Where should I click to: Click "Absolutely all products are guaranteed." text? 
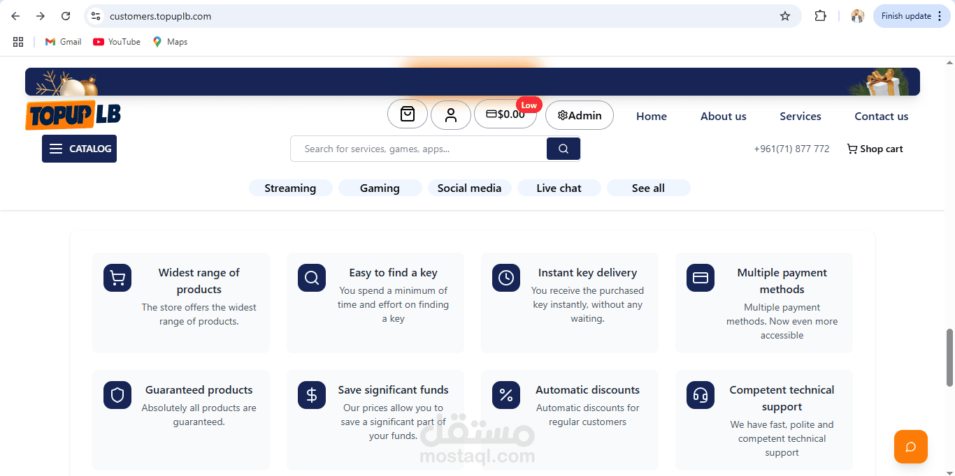coord(199,415)
